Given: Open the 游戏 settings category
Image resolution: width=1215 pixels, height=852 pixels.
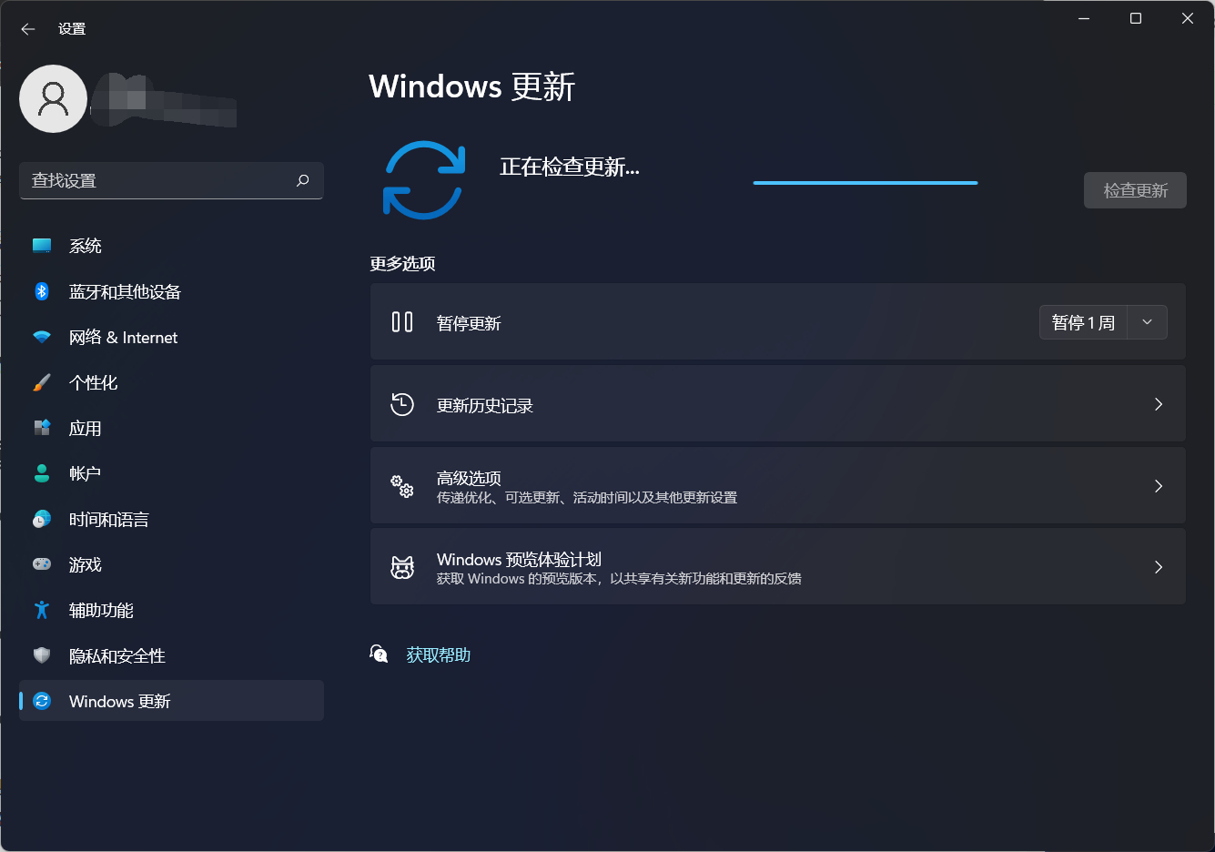Looking at the screenshot, I should tap(171, 564).
